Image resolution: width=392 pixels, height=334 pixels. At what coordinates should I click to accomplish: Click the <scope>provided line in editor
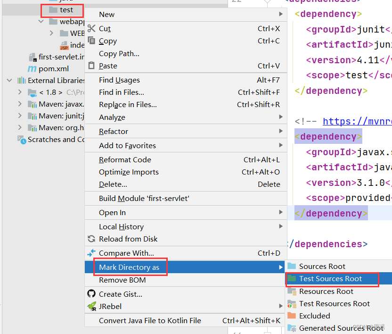point(349,198)
